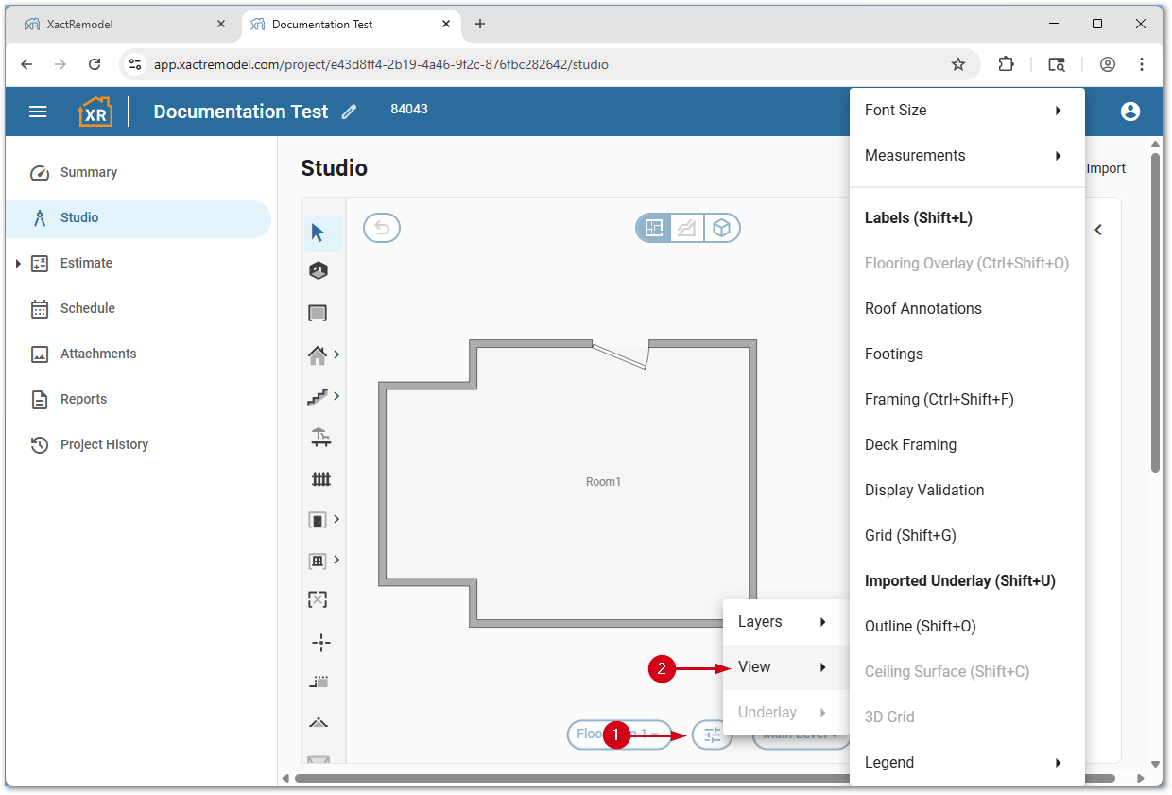
Task: Enable Roof Annotations display
Action: coord(923,308)
